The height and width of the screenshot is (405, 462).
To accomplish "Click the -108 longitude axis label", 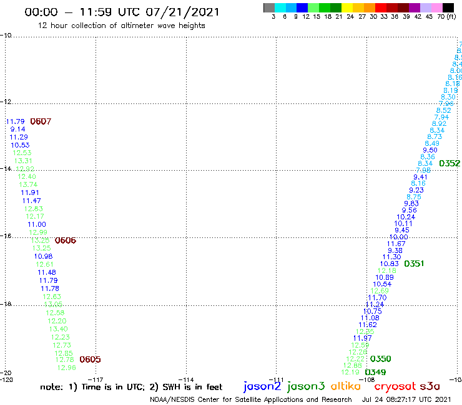I will pyautogui.click(x=367, y=379).
